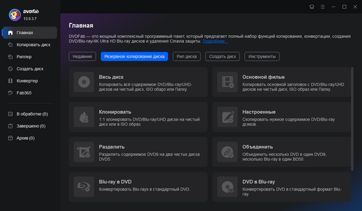Switch to the Создать диск tab
Viewport: 362px width, 211px height.
(222, 57)
